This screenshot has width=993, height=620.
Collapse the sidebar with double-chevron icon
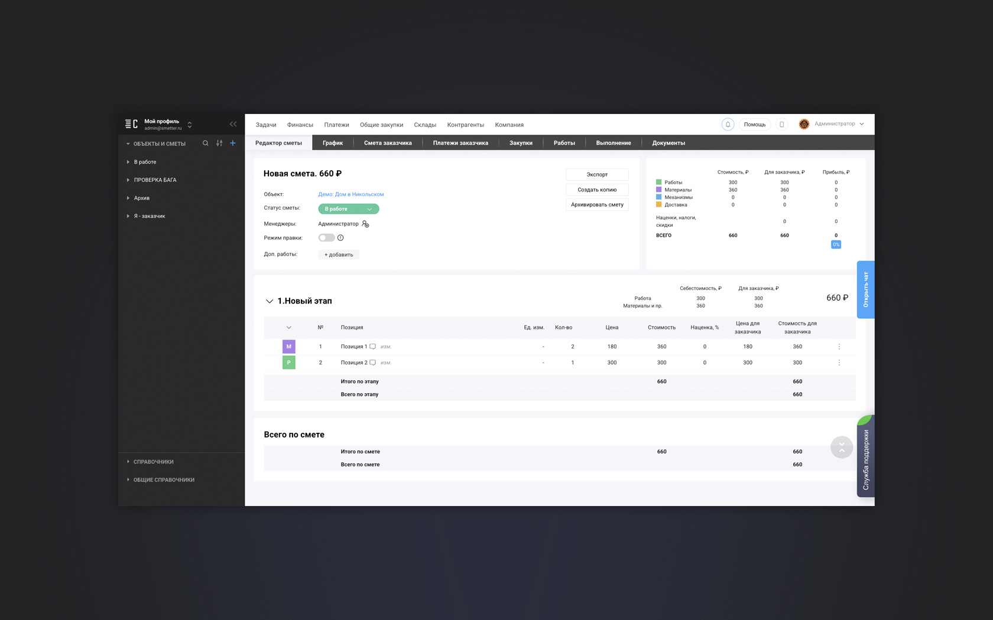[x=233, y=124]
